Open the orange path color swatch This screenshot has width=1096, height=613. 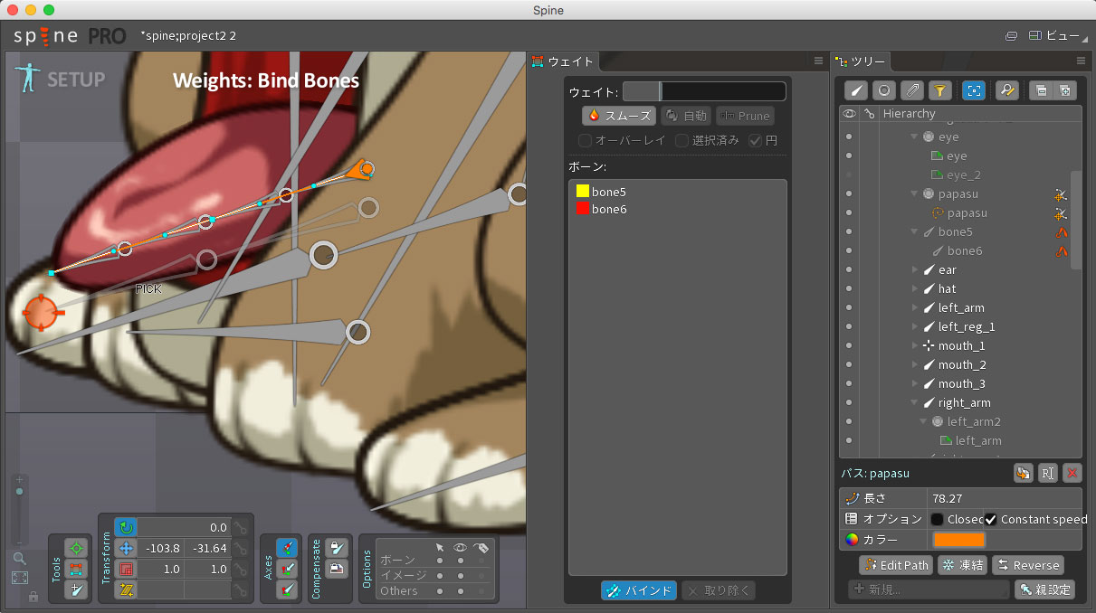959,540
